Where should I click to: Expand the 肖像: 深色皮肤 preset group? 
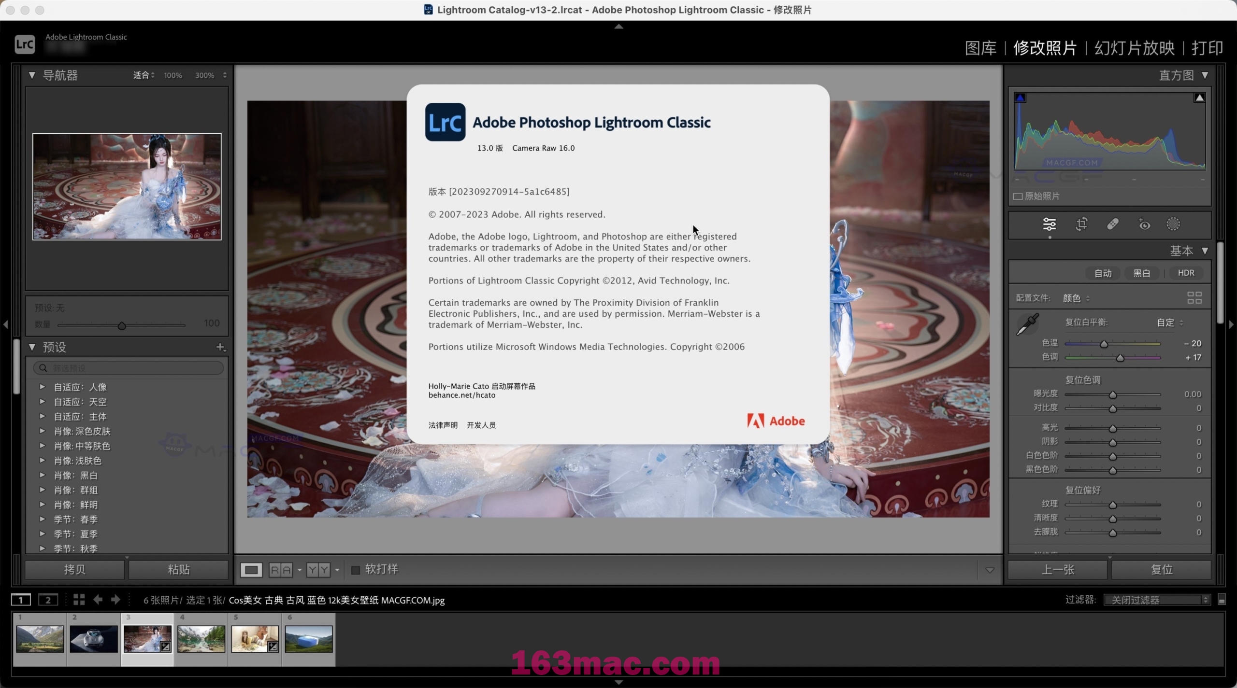tap(42, 431)
